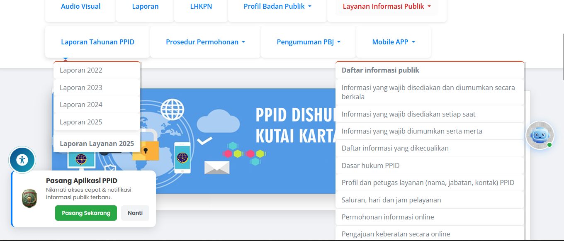
Task: Open Informasi yang wajib diumumkan serta merta
Action: (x=430, y=131)
